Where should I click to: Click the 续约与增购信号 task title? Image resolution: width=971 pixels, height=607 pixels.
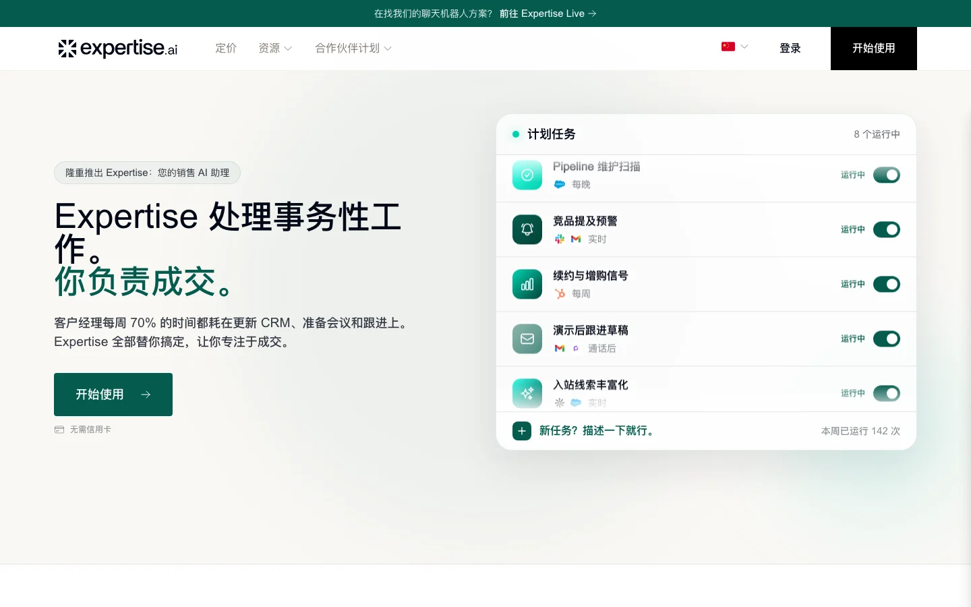coord(591,276)
